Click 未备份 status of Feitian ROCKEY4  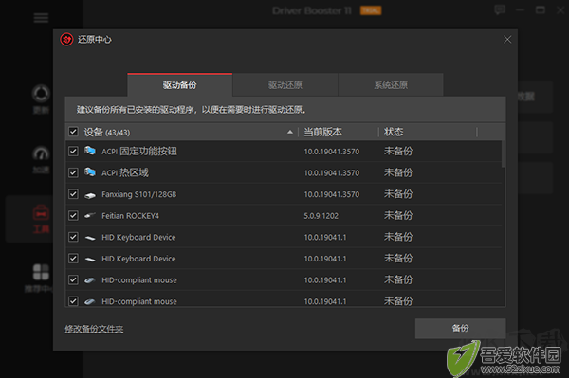click(x=398, y=215)
